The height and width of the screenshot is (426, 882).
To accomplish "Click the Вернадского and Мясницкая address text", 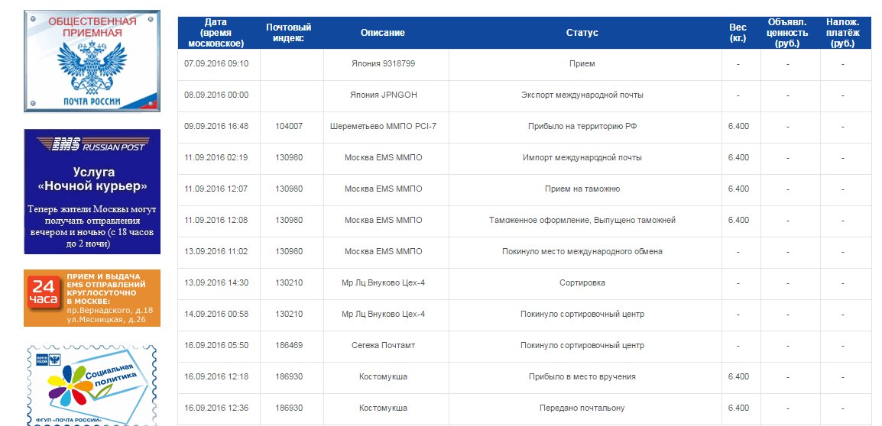I will [109, 315].
